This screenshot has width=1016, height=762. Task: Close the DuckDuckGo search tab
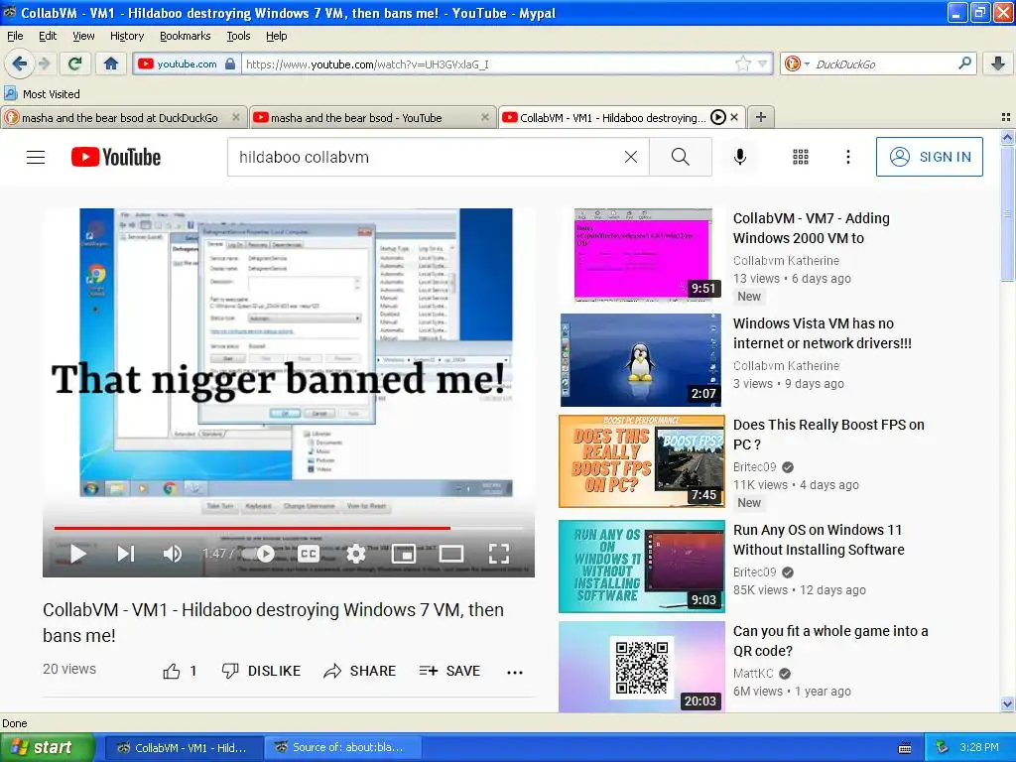[236, 117]
